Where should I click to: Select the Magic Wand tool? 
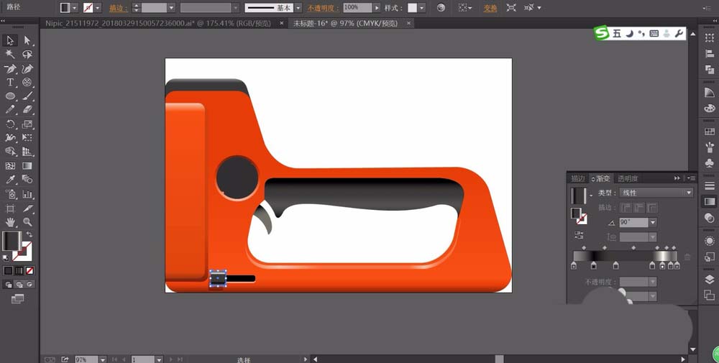10,55
